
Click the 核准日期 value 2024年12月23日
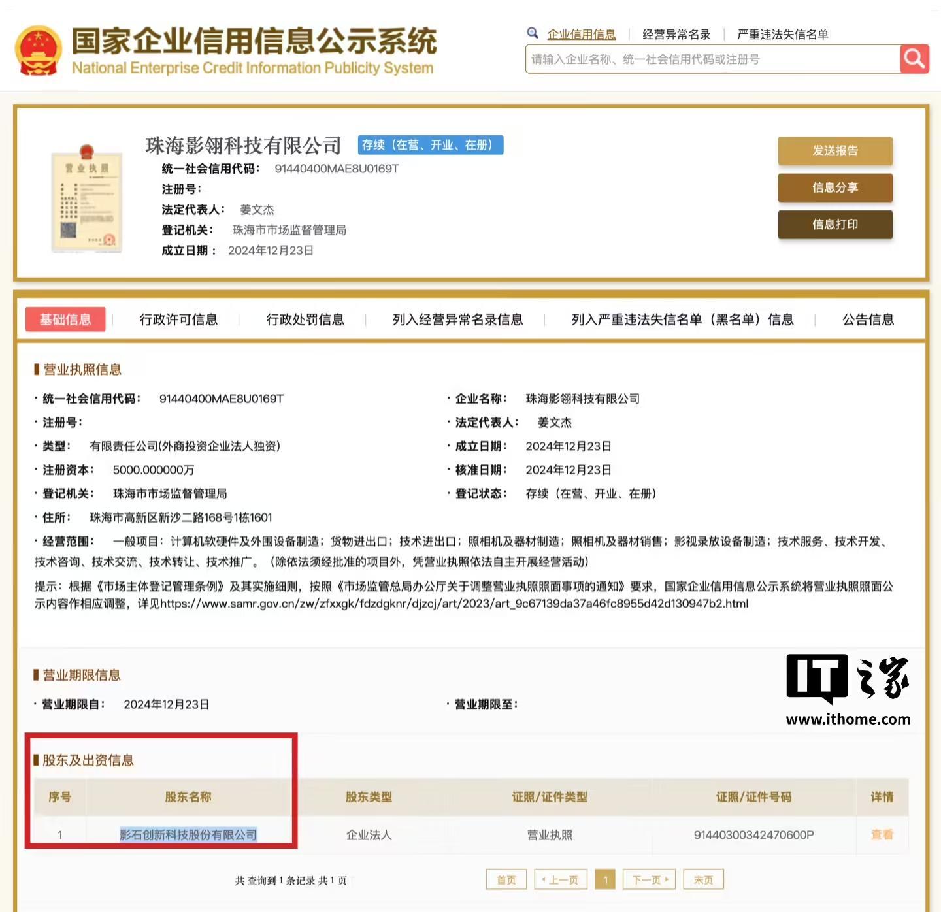pos(569,470)
